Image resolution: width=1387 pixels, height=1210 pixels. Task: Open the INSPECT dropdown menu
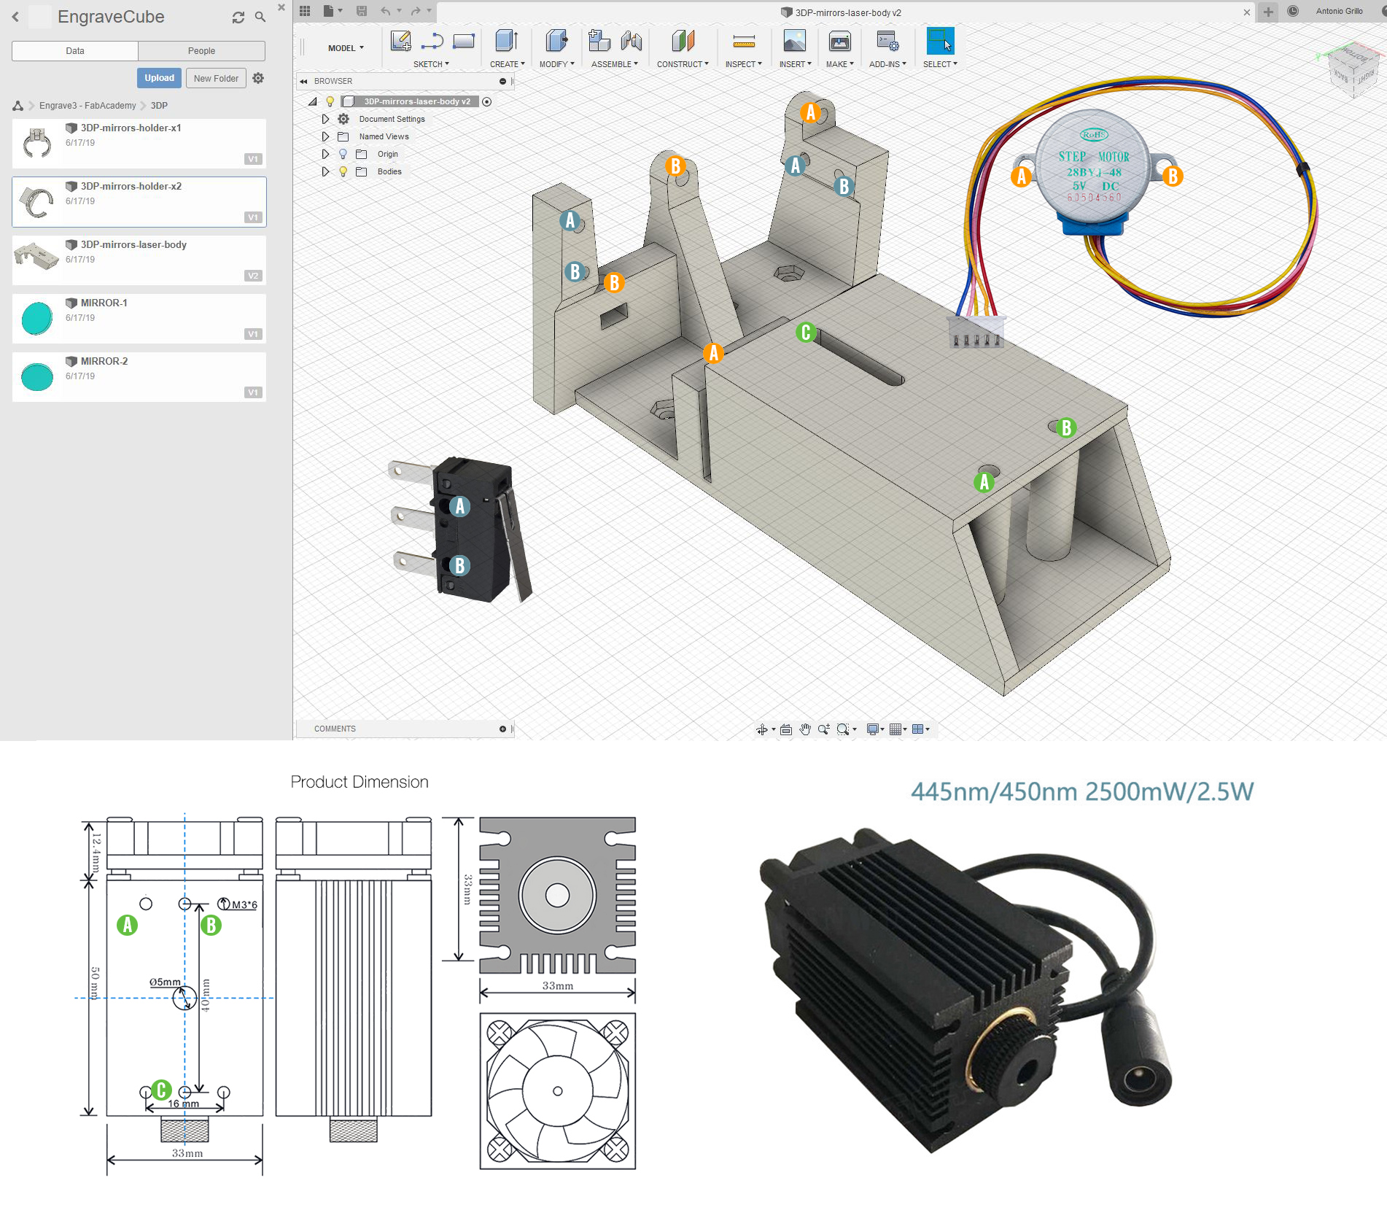[743, 64]
